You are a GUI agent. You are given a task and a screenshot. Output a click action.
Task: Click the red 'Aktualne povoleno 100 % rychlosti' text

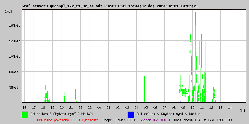click(68, 120)
